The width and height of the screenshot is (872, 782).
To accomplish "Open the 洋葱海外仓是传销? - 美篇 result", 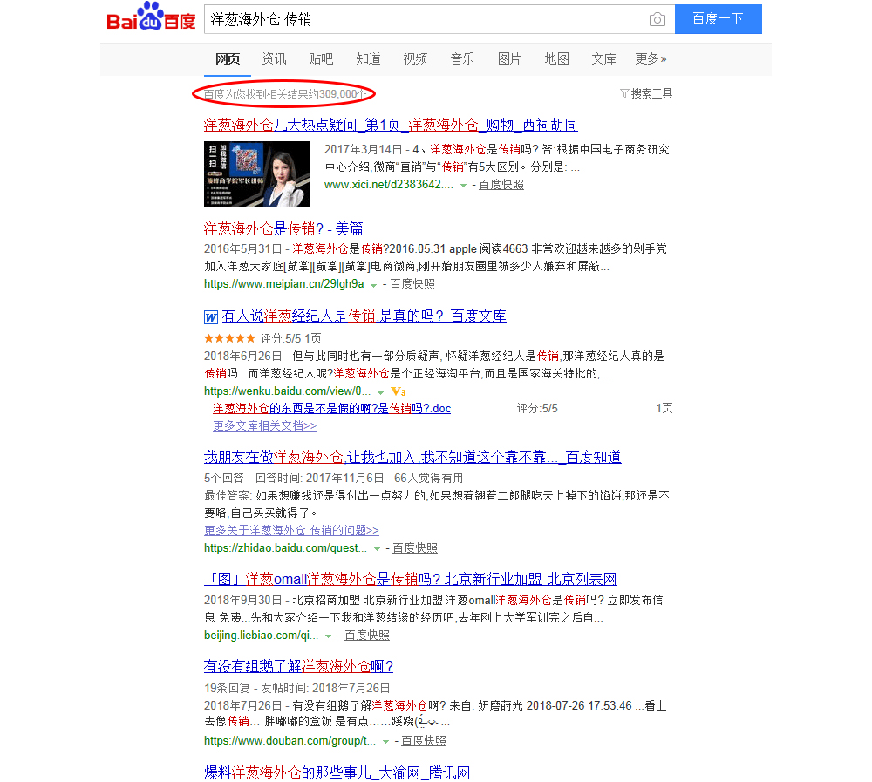I will coord(283,228).
